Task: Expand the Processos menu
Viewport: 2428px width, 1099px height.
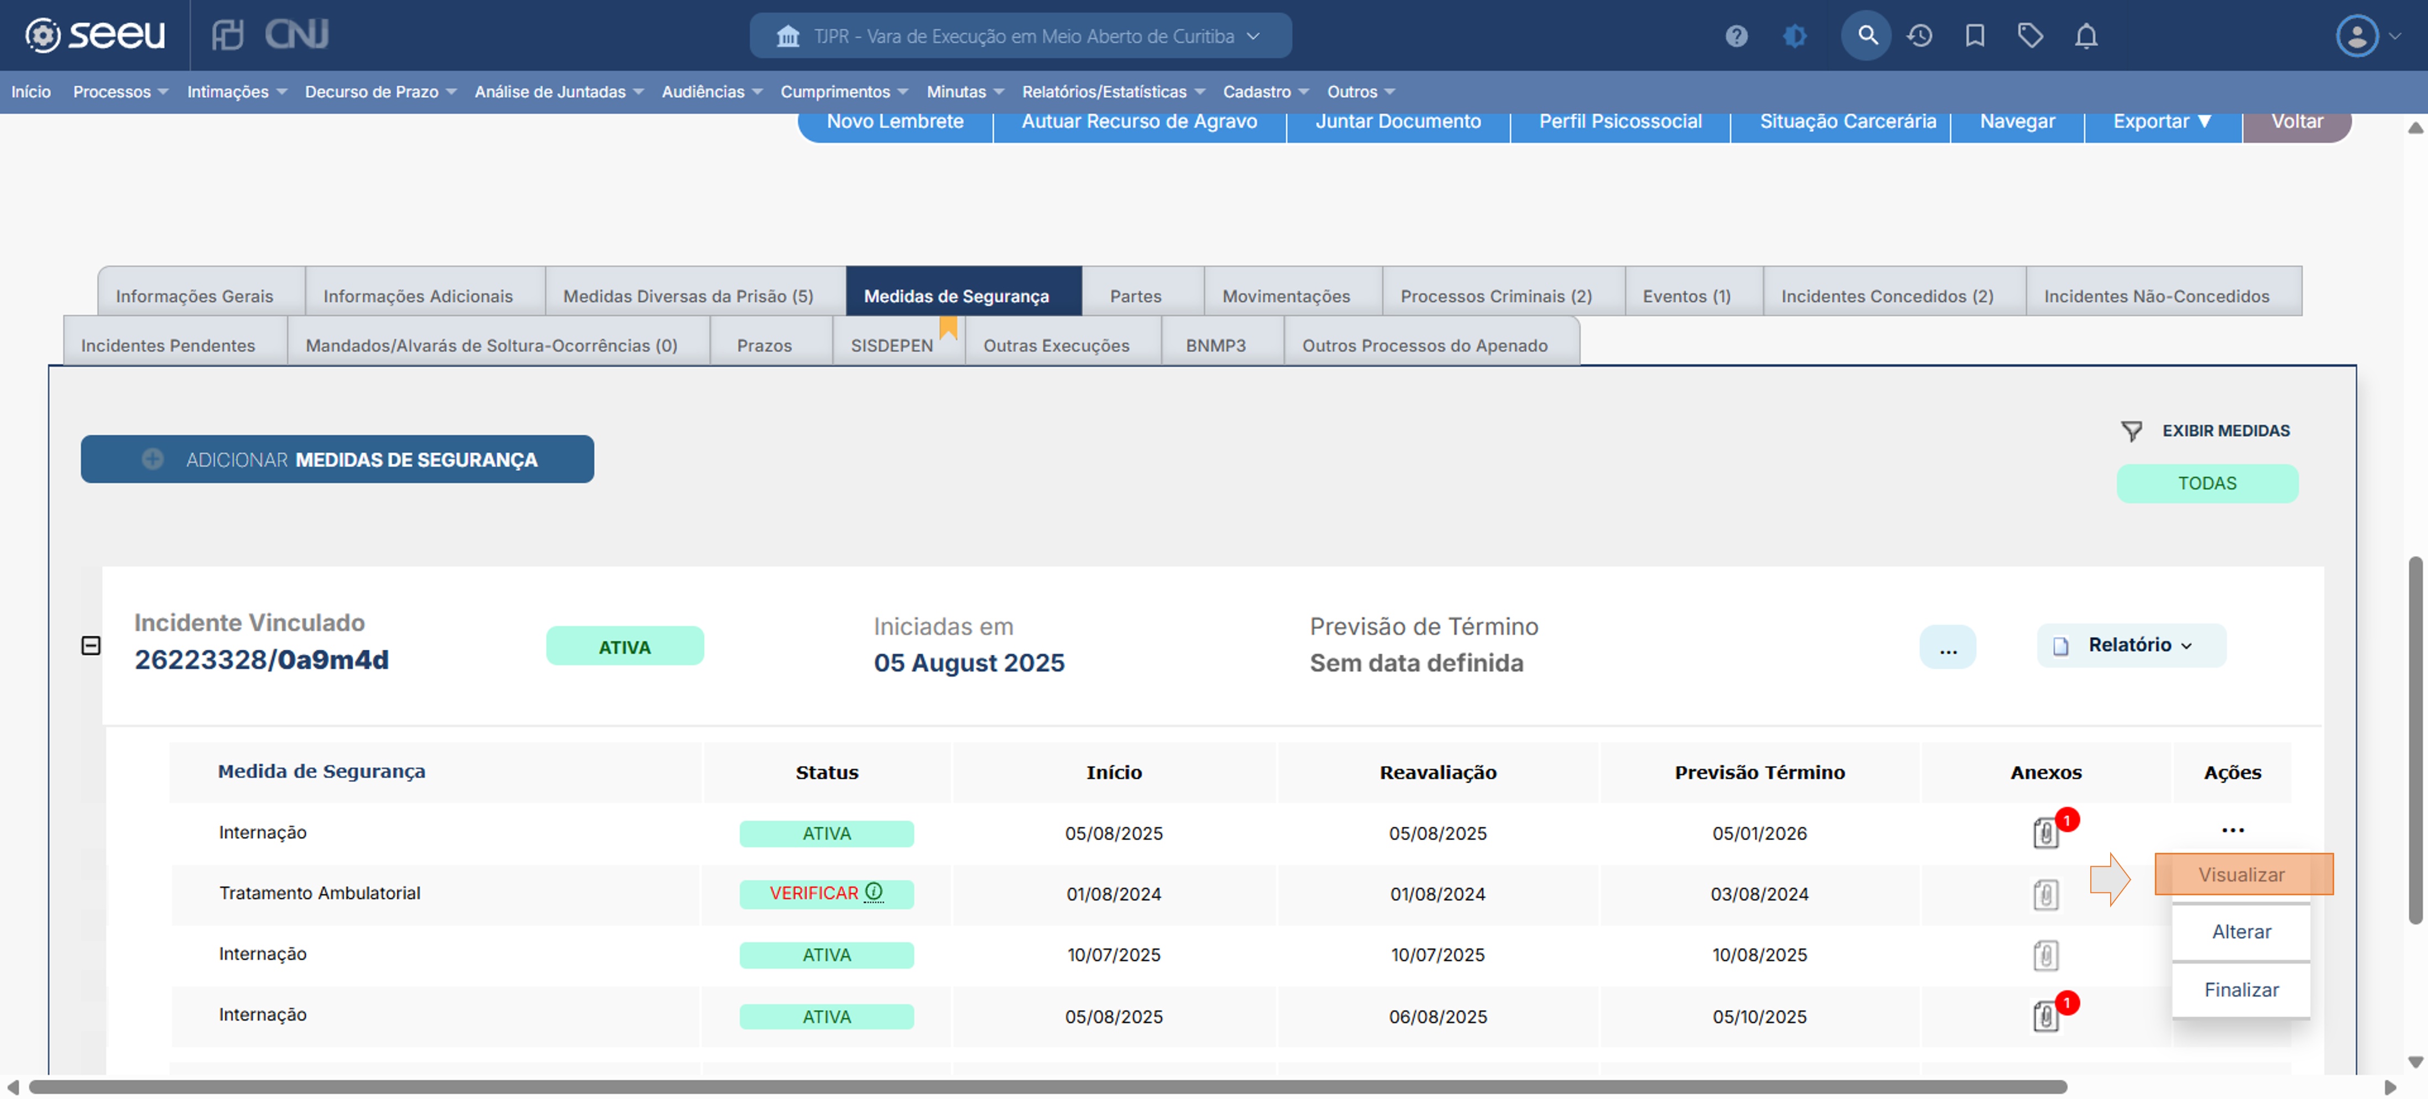Action: click(120, 92)
